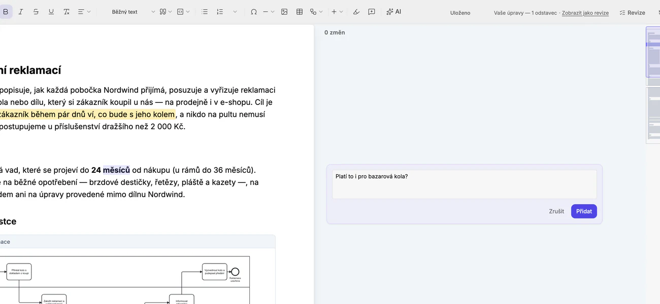Submit comment with Přidat button
The image size is (660, 304).
[584, 211]
